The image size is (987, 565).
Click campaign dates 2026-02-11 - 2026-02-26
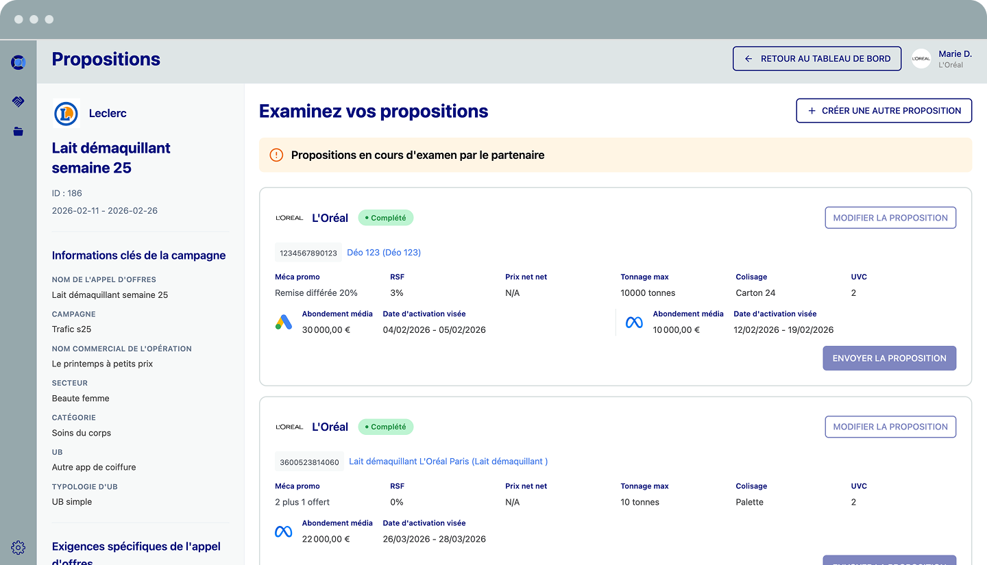[105, 211]
